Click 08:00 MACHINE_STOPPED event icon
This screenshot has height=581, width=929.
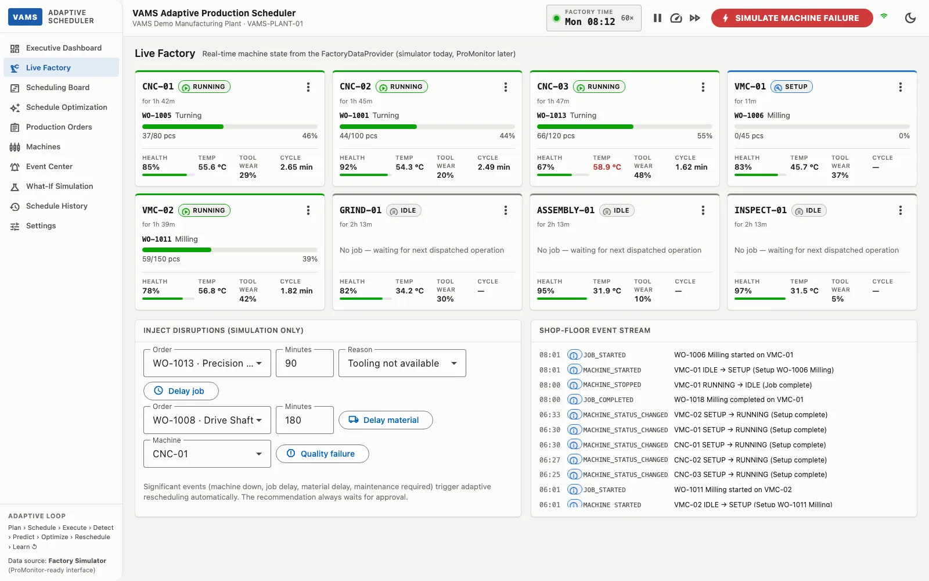click(574, 385)
